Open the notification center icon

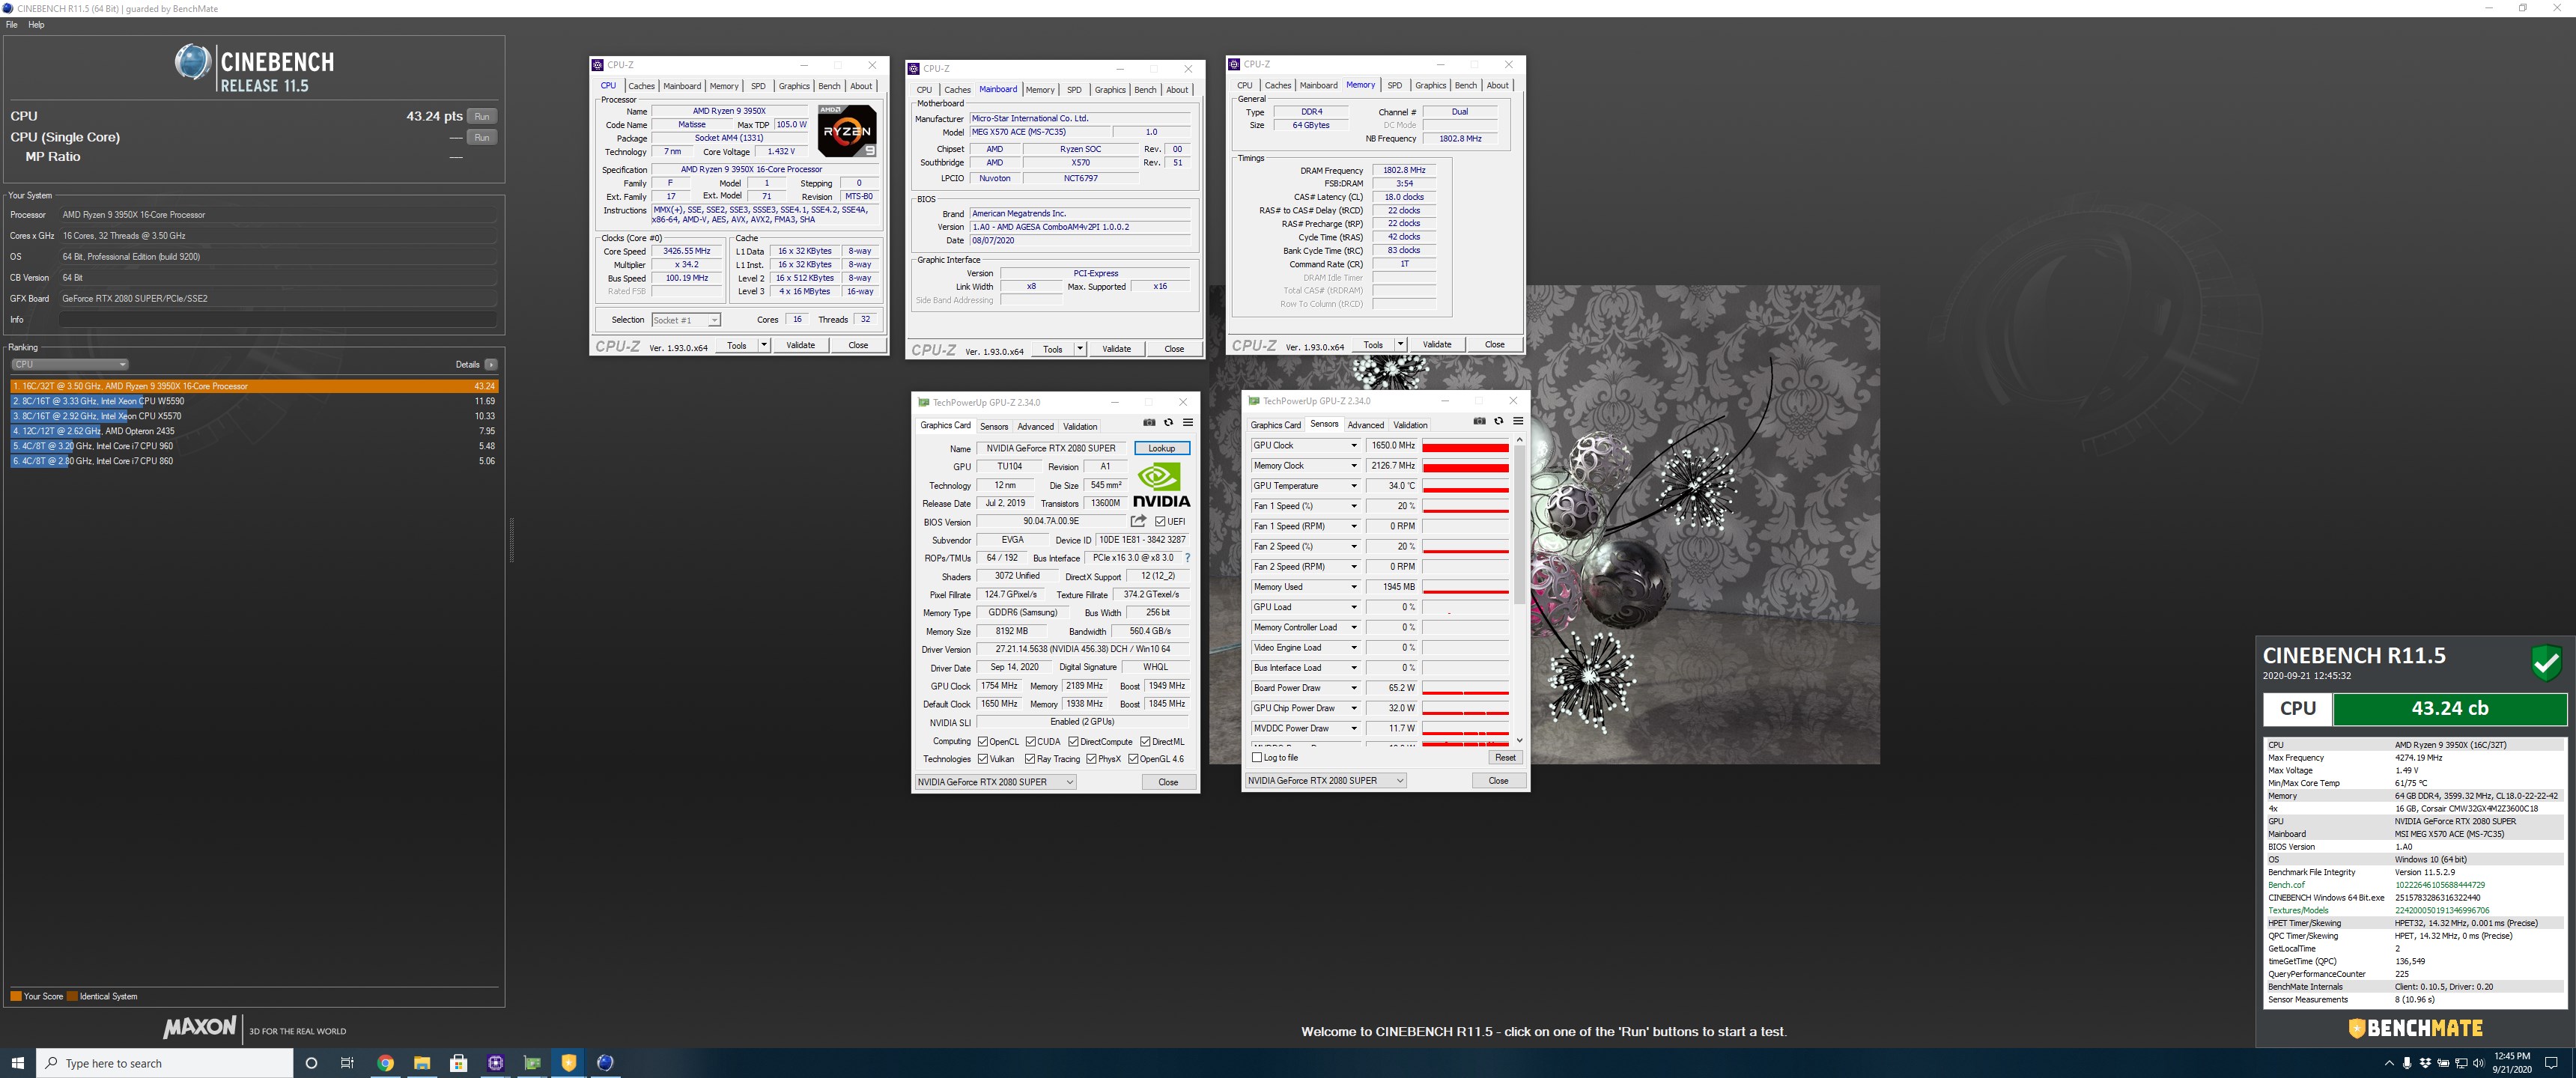coord(2551,1063)
